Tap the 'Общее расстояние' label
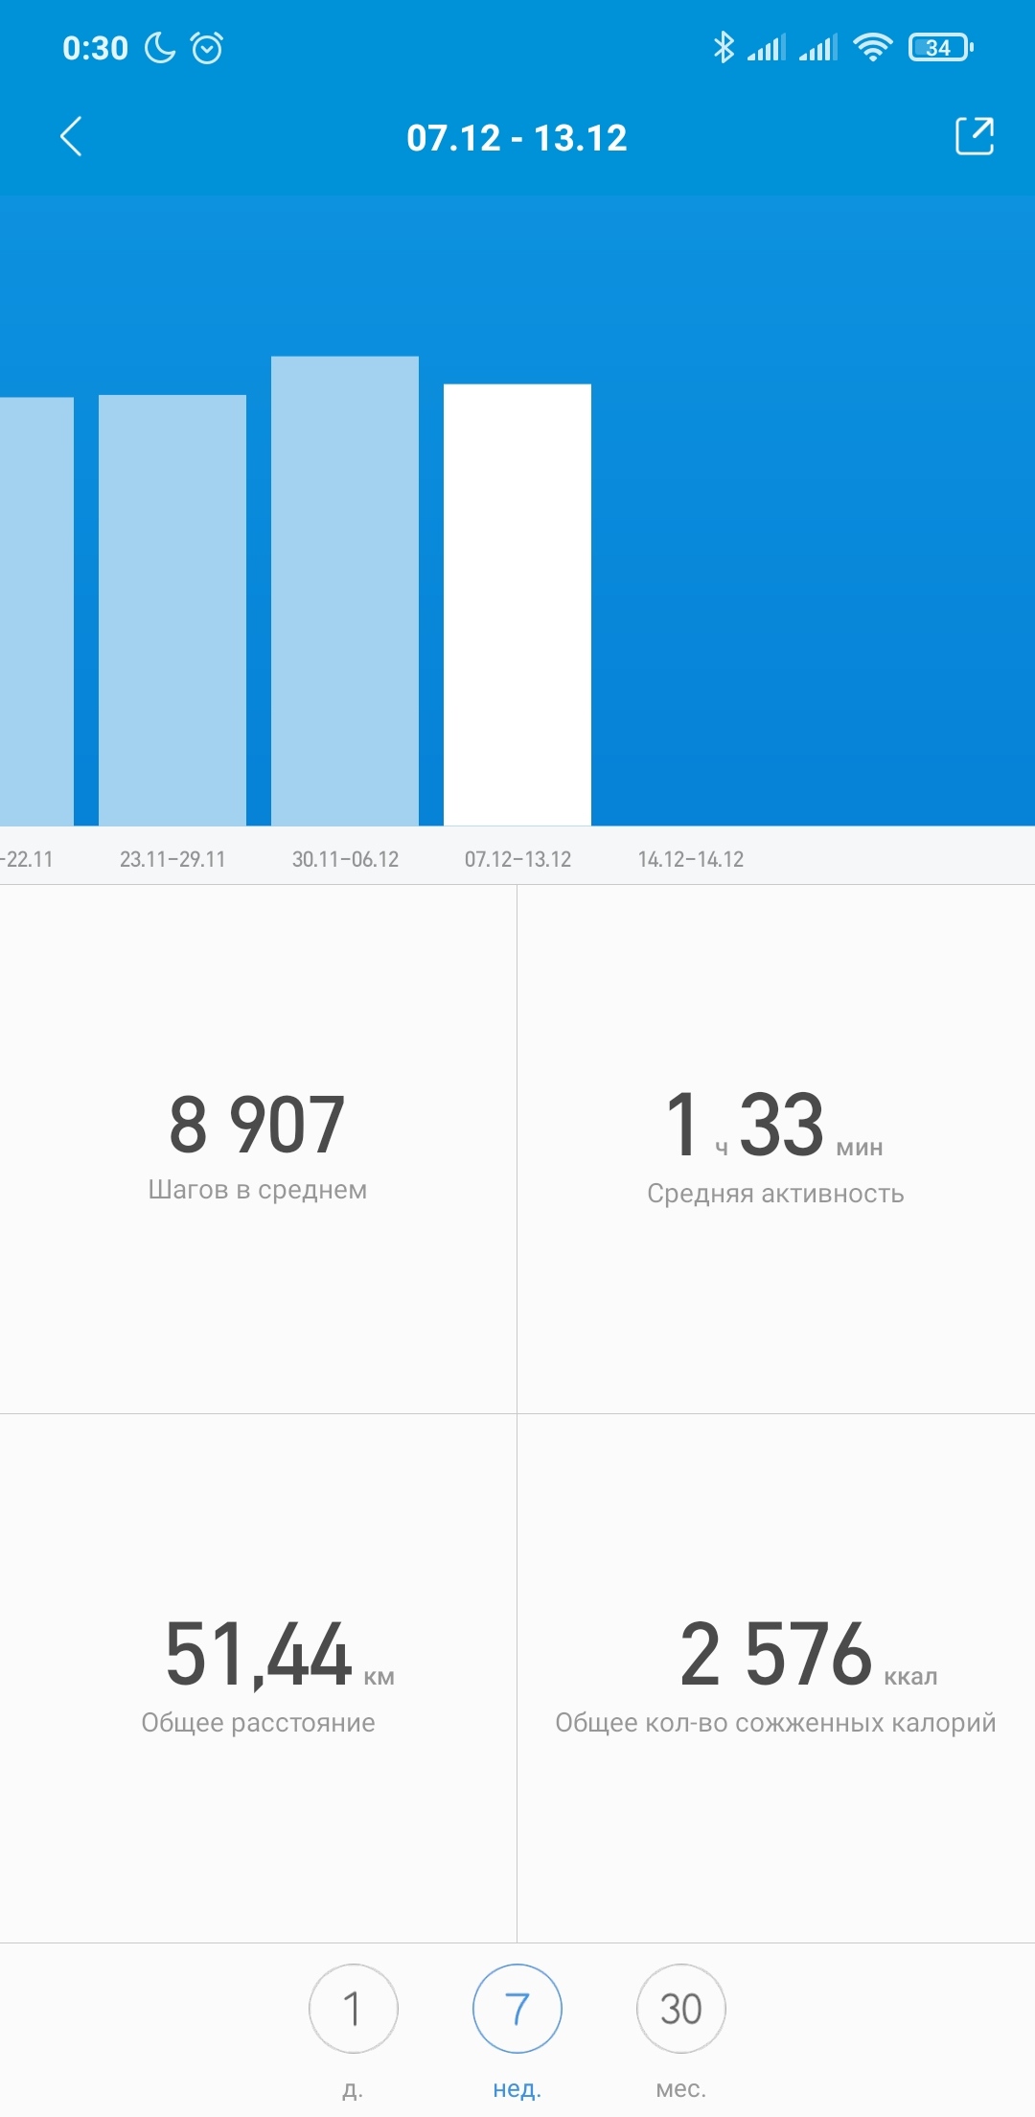1035x2117 pixels. coord(258,1723)
